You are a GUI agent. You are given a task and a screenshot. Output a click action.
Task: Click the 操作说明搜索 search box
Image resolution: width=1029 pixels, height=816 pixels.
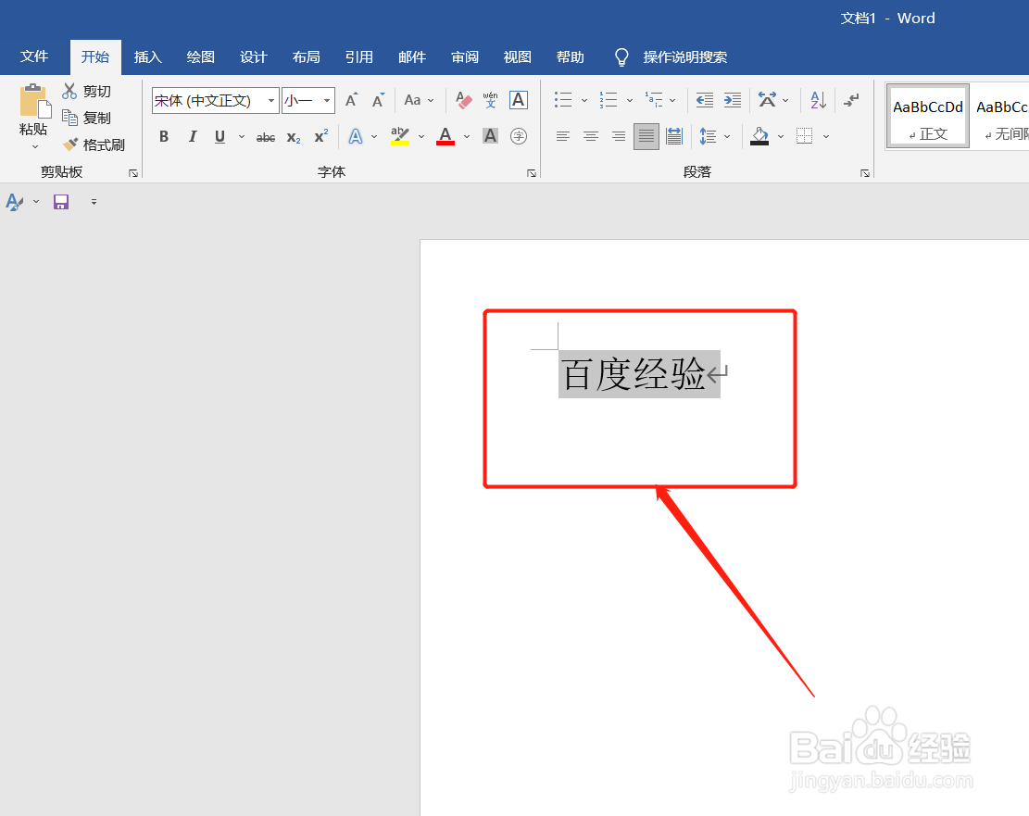coord(685,57)
